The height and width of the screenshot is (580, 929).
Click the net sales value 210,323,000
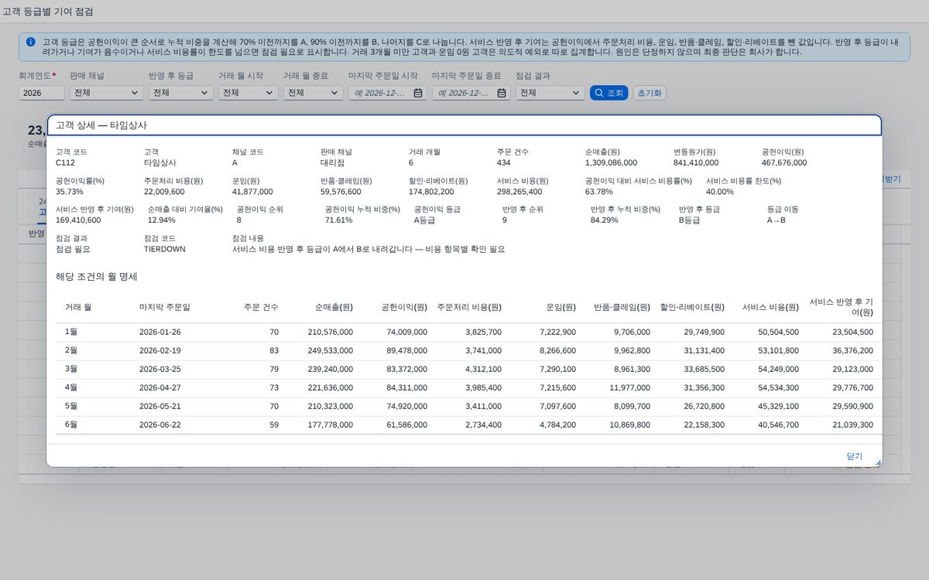[x=330, y=406]
